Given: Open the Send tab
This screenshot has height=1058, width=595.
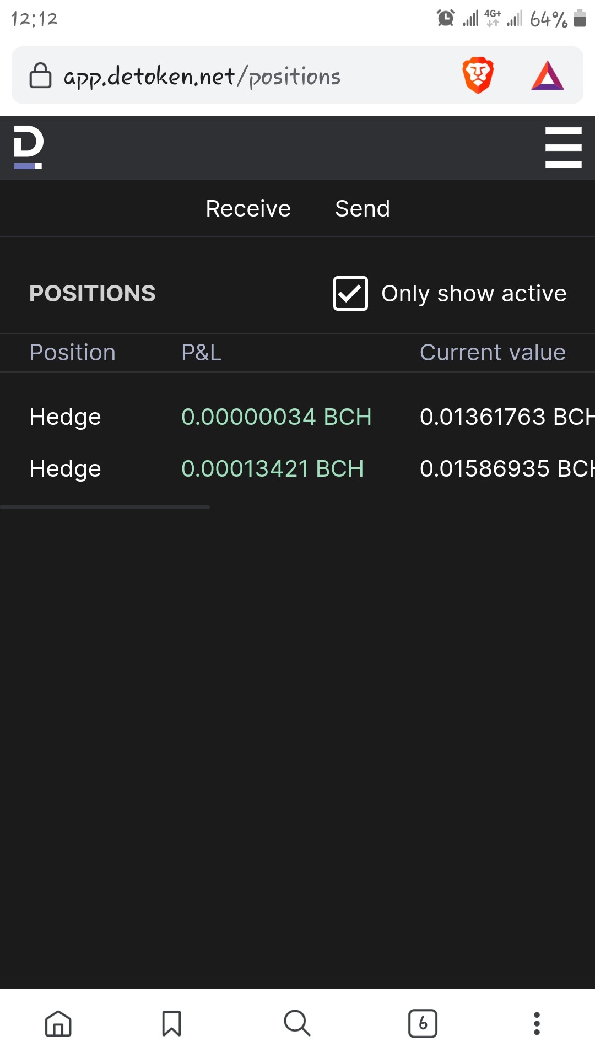Looking at the screenshot, I should pyautogui.click(x=363, y=208).
